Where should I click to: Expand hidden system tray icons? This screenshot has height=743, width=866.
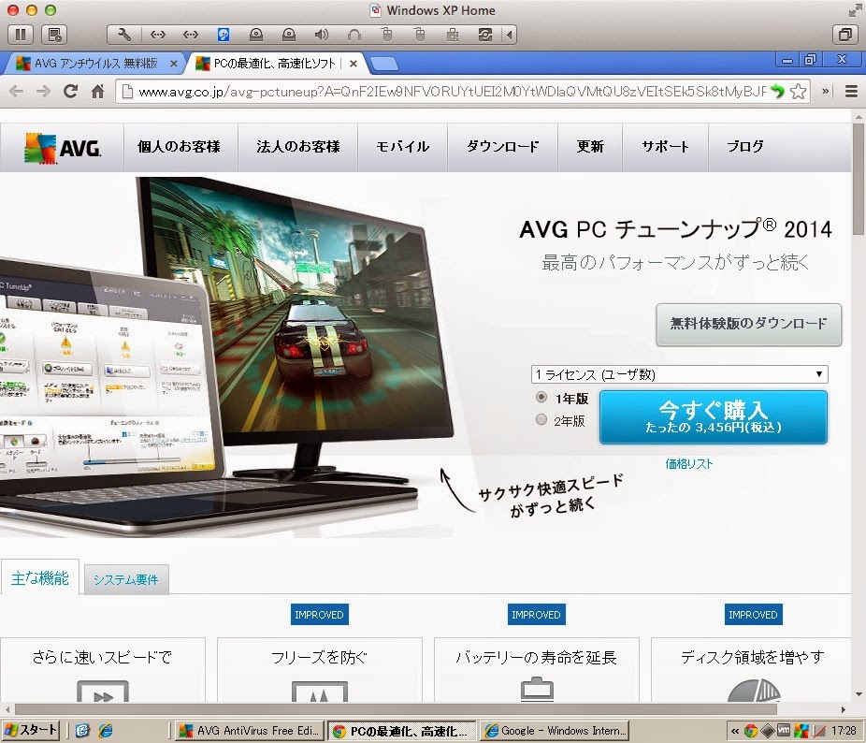[x=734, y=731]
